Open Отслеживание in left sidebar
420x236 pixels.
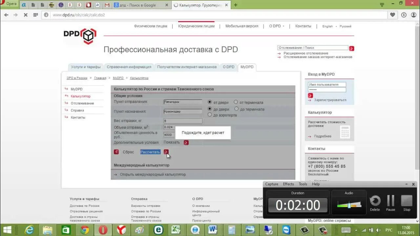click(82, 103)
